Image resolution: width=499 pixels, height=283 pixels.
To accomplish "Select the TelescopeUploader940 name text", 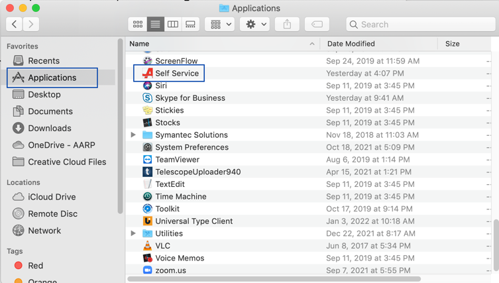I will click(x=198, y=172).
